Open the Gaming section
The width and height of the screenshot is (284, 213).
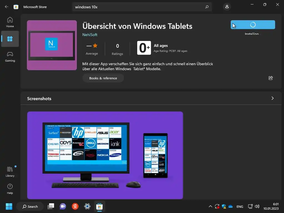coord(10,57)
